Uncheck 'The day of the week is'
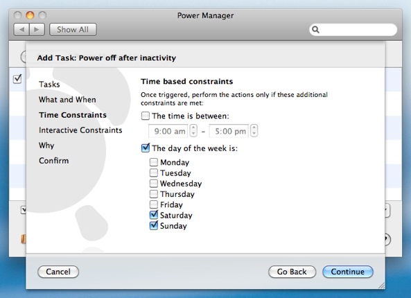This screenshot has height=298, width=411. click(x=146, y=148)
